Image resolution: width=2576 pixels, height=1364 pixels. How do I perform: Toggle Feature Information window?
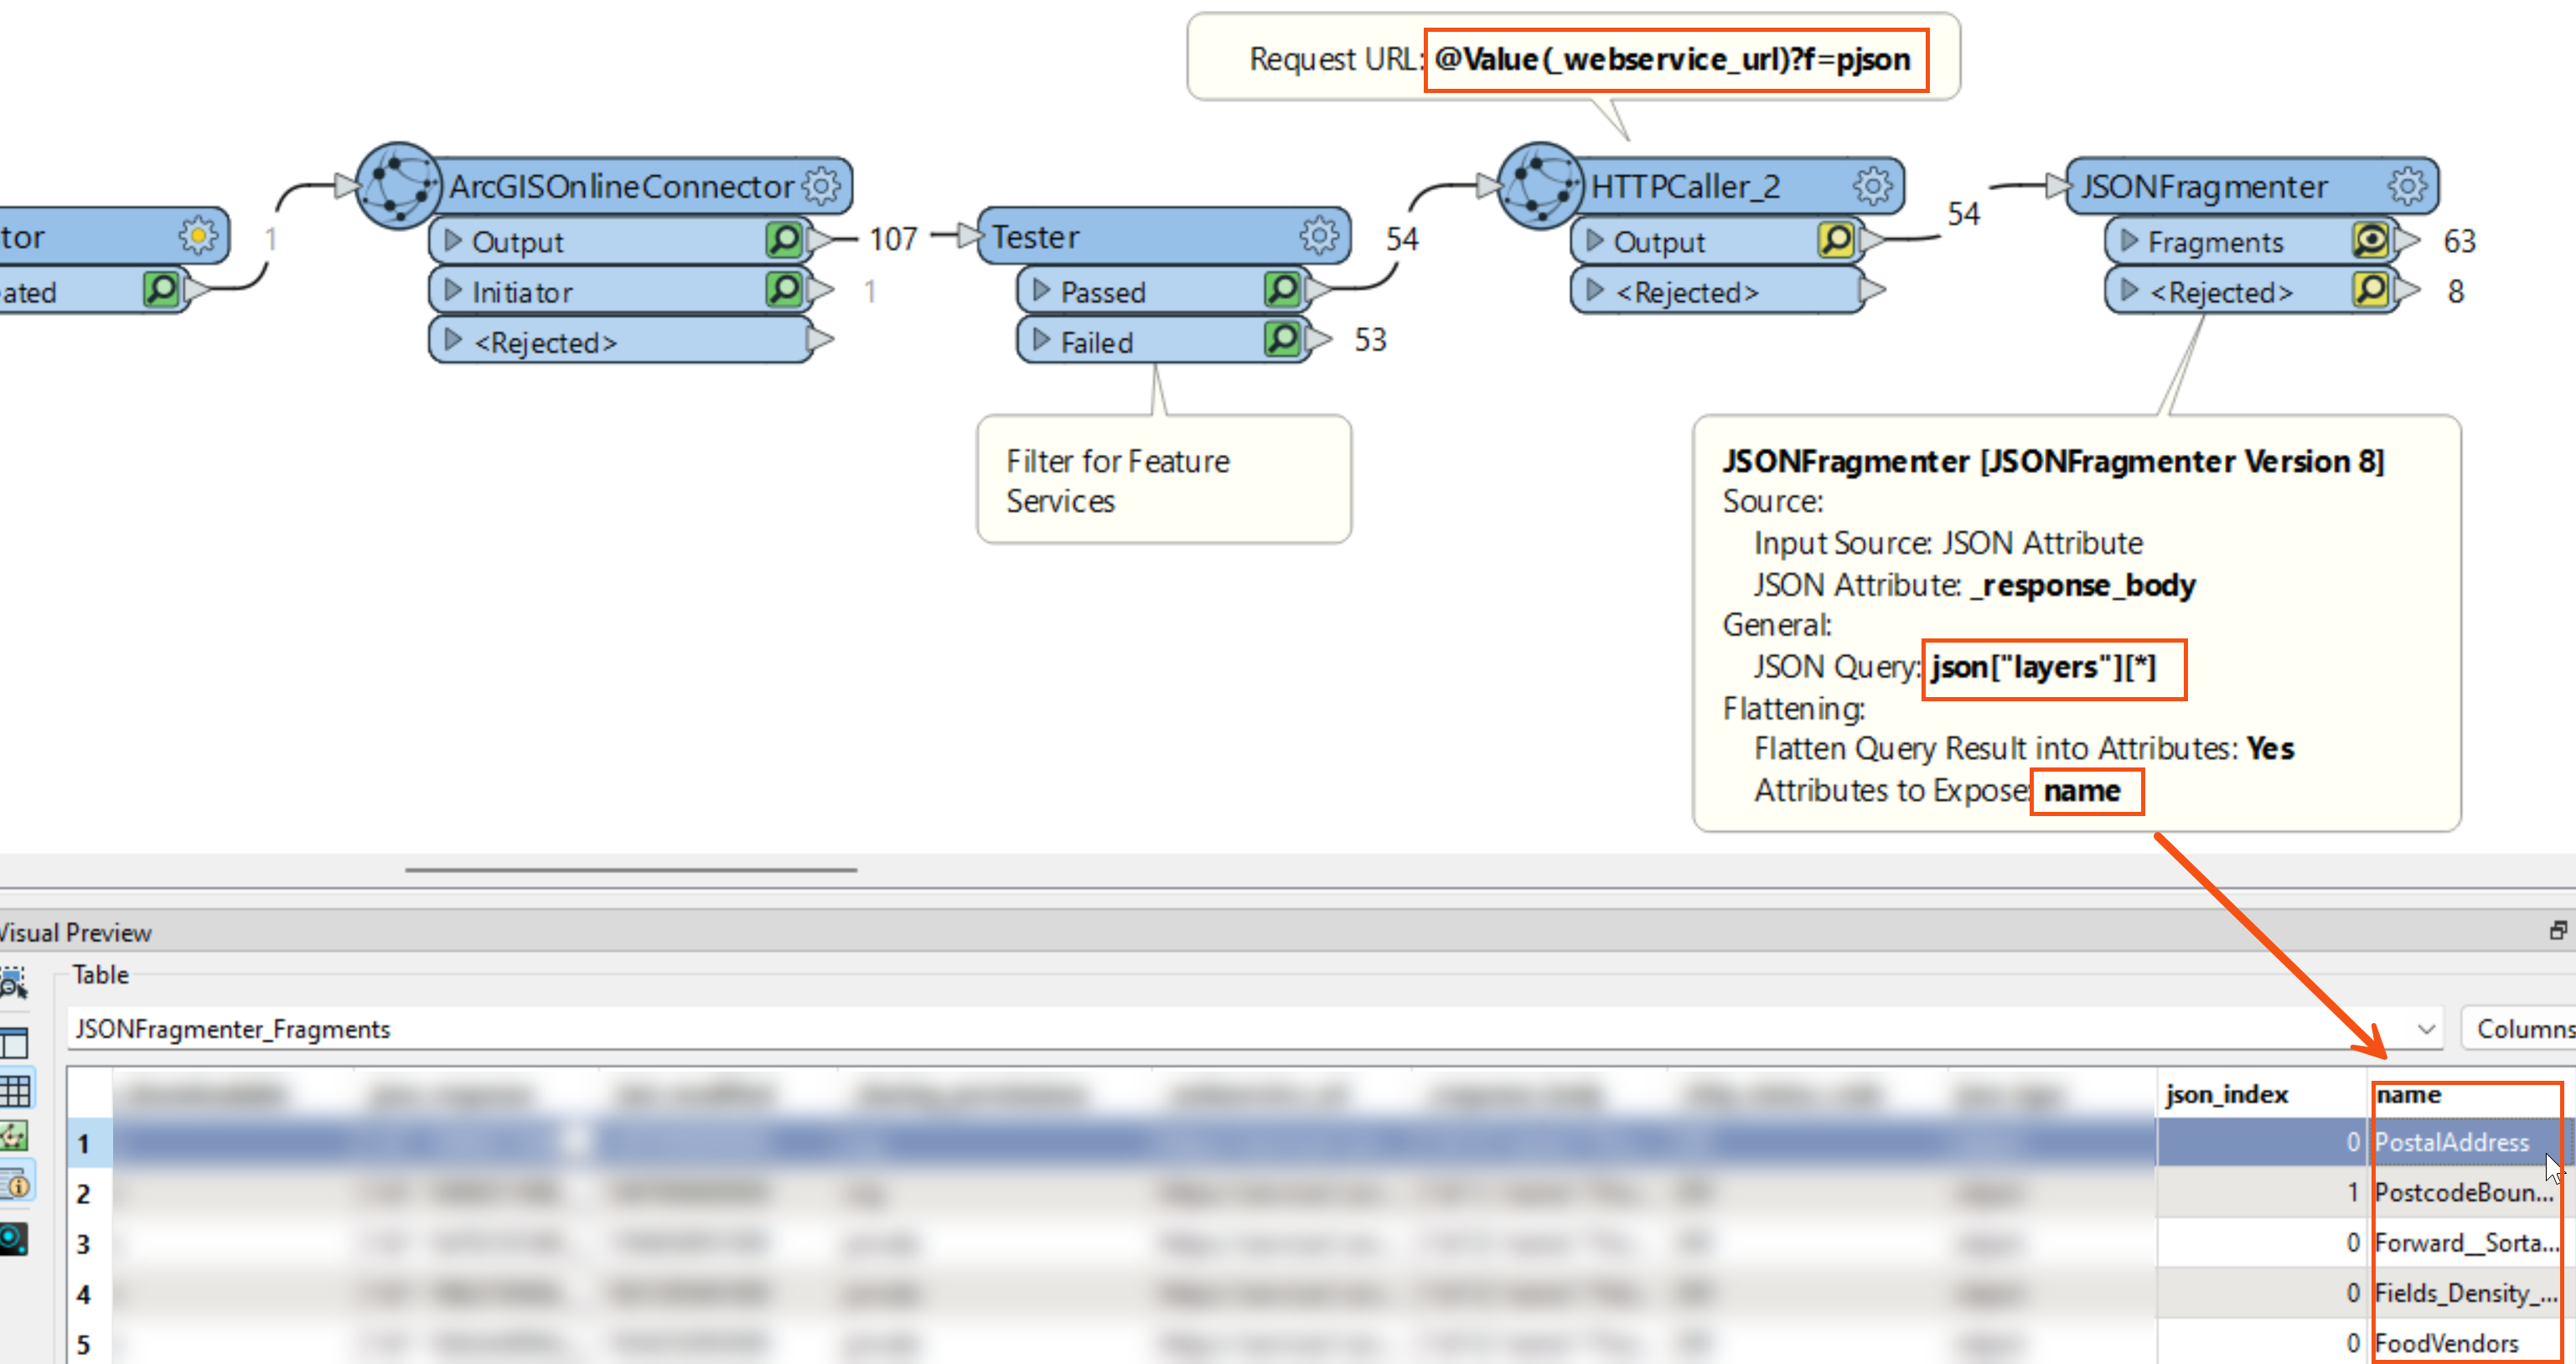coord(15,1184)
